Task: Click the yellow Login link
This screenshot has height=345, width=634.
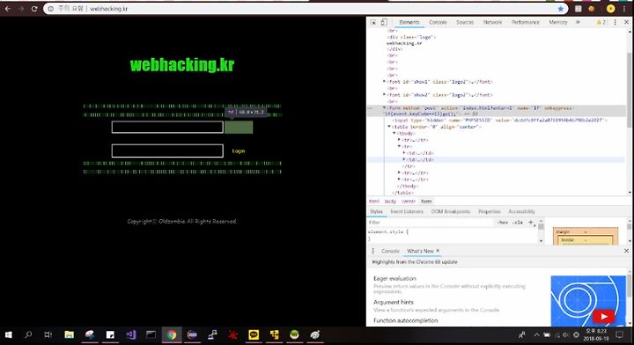Action: click(239, 151)
